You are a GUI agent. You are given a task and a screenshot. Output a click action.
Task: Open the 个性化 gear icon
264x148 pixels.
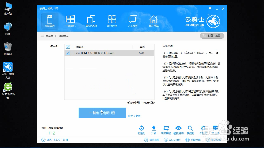(x=203, y=130)
